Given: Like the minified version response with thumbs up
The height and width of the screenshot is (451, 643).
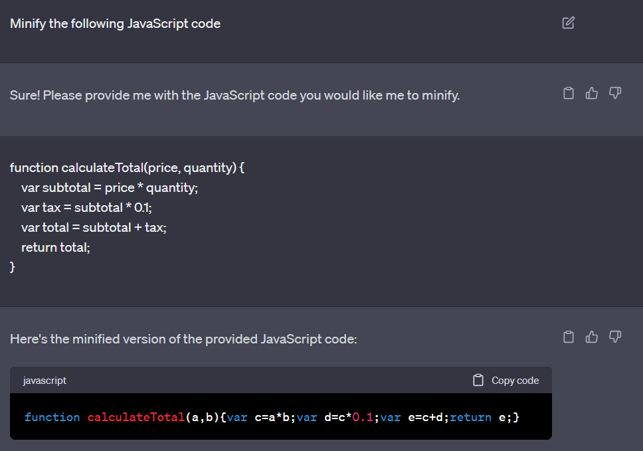Looking at the screenshot, I should 591,337.
